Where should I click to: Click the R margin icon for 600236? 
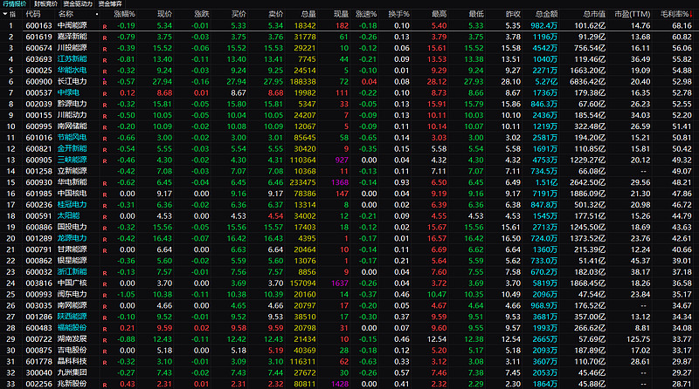pos(105,206)
